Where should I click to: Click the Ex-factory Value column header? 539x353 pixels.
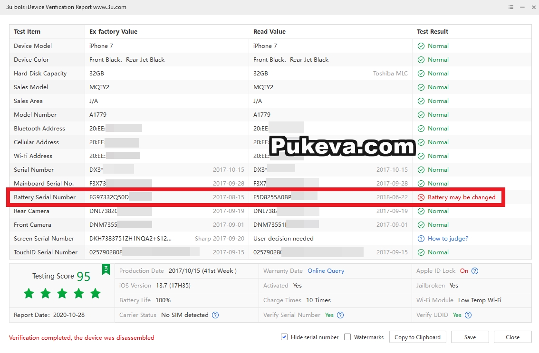coord(113,32)
